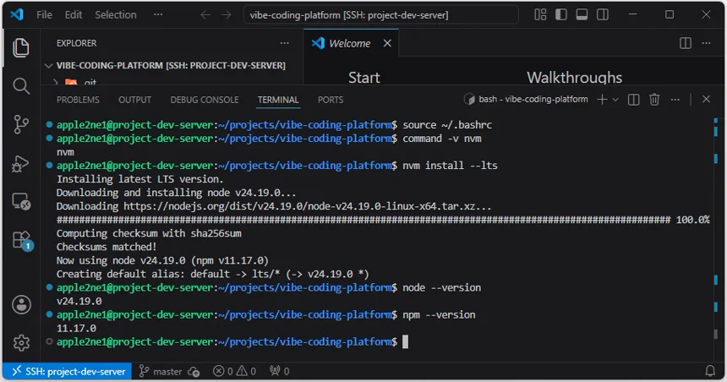Kill terminal with trash icon

[x=654, y=99]
